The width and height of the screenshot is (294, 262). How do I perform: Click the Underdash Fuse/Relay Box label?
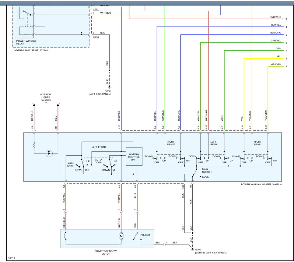coord(30,50)
